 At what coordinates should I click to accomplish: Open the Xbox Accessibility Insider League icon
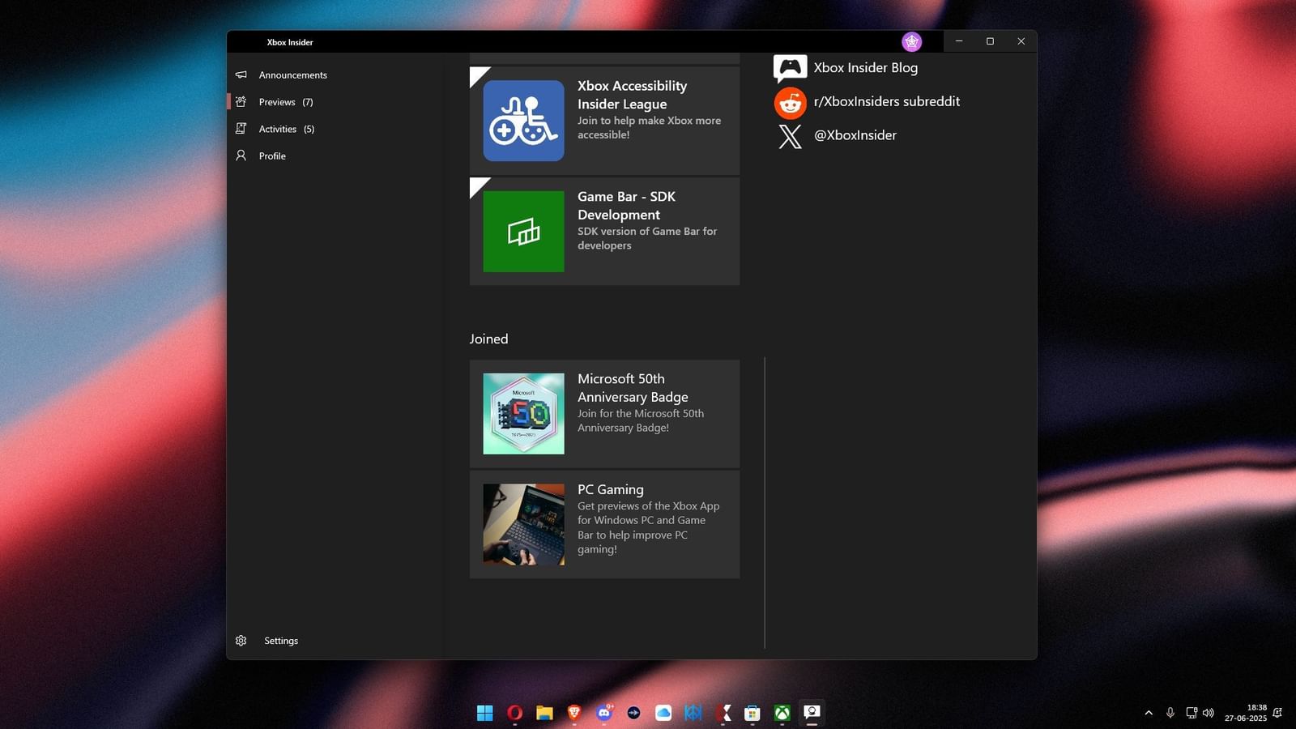pyautogui.click(x=523, y=120)
